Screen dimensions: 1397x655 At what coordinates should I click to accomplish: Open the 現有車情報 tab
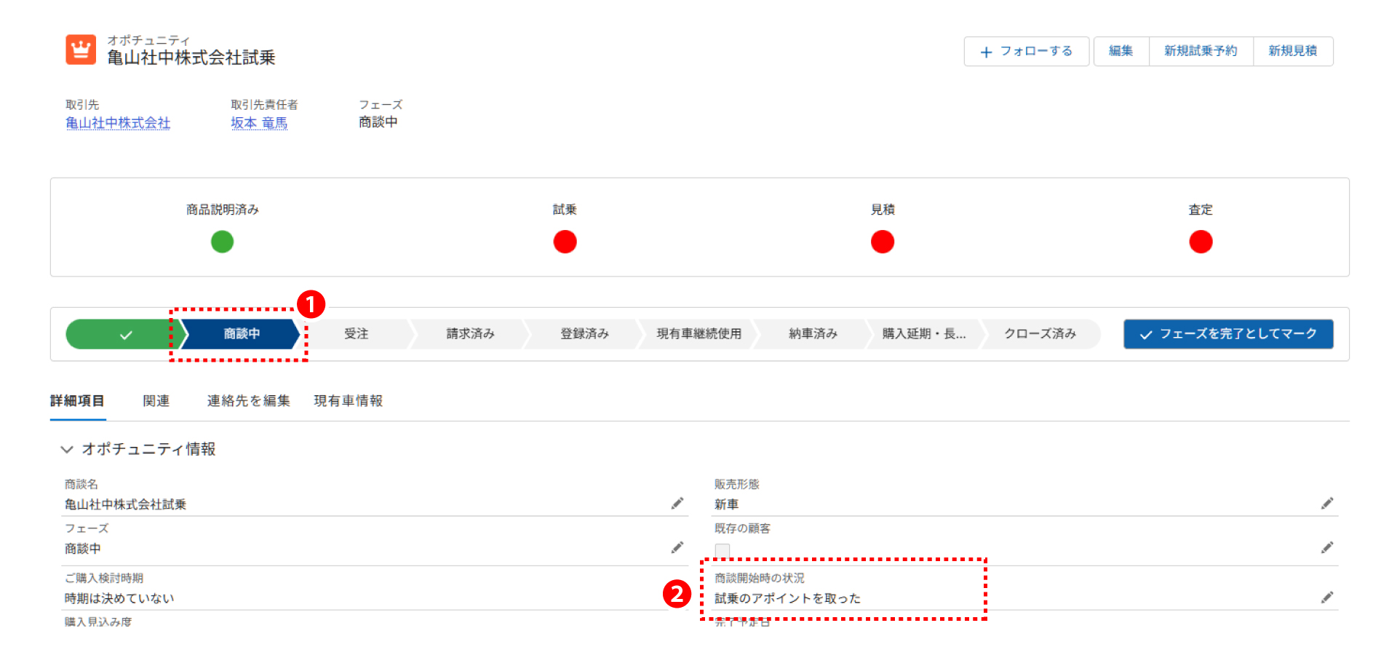(348, 401)
